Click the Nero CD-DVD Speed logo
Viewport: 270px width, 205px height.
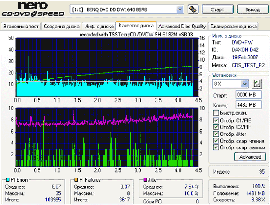pyautogui.click(x=33, y=9)
